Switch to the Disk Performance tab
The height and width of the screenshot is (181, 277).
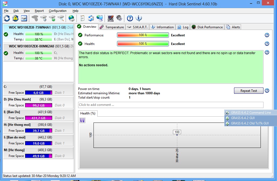click(207, 27)
